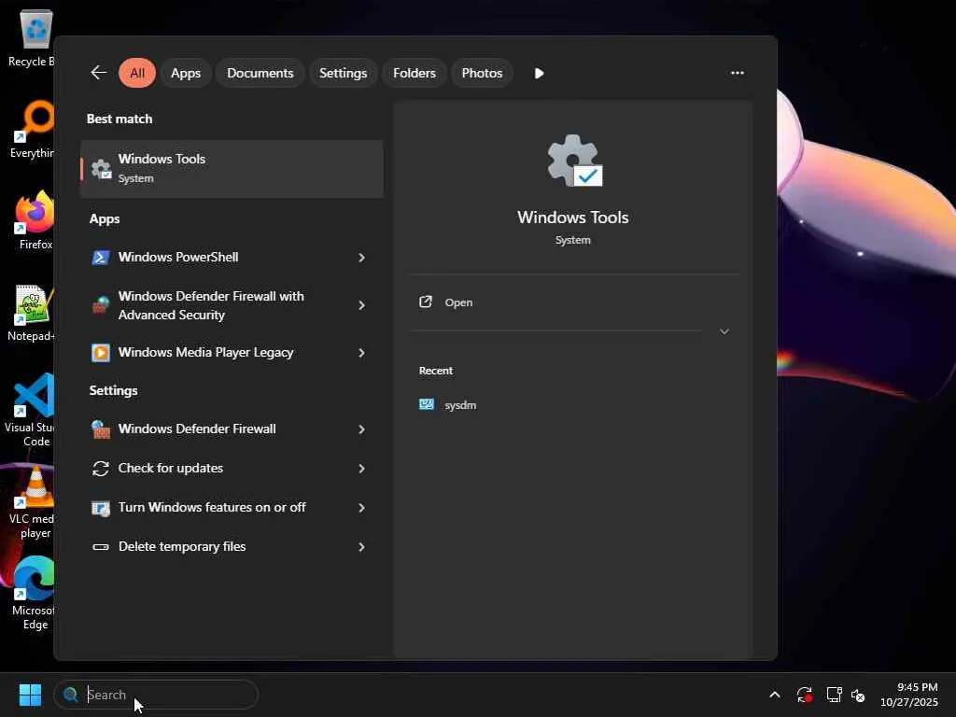Click the Windows Tools gear icon in results
Image resolution: width=956 pixels, height=717 pixels.
point(101,169)
